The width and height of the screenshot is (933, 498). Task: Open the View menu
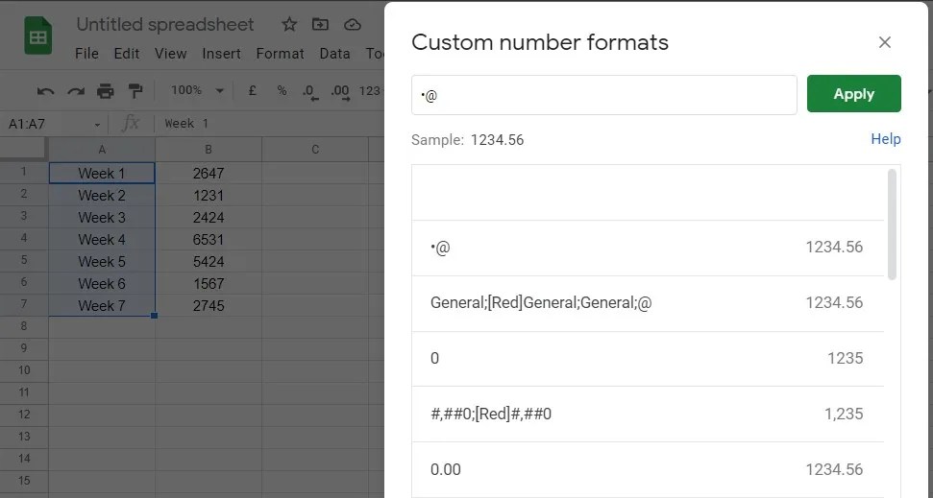pyautogui.click(x=171, y=54)
